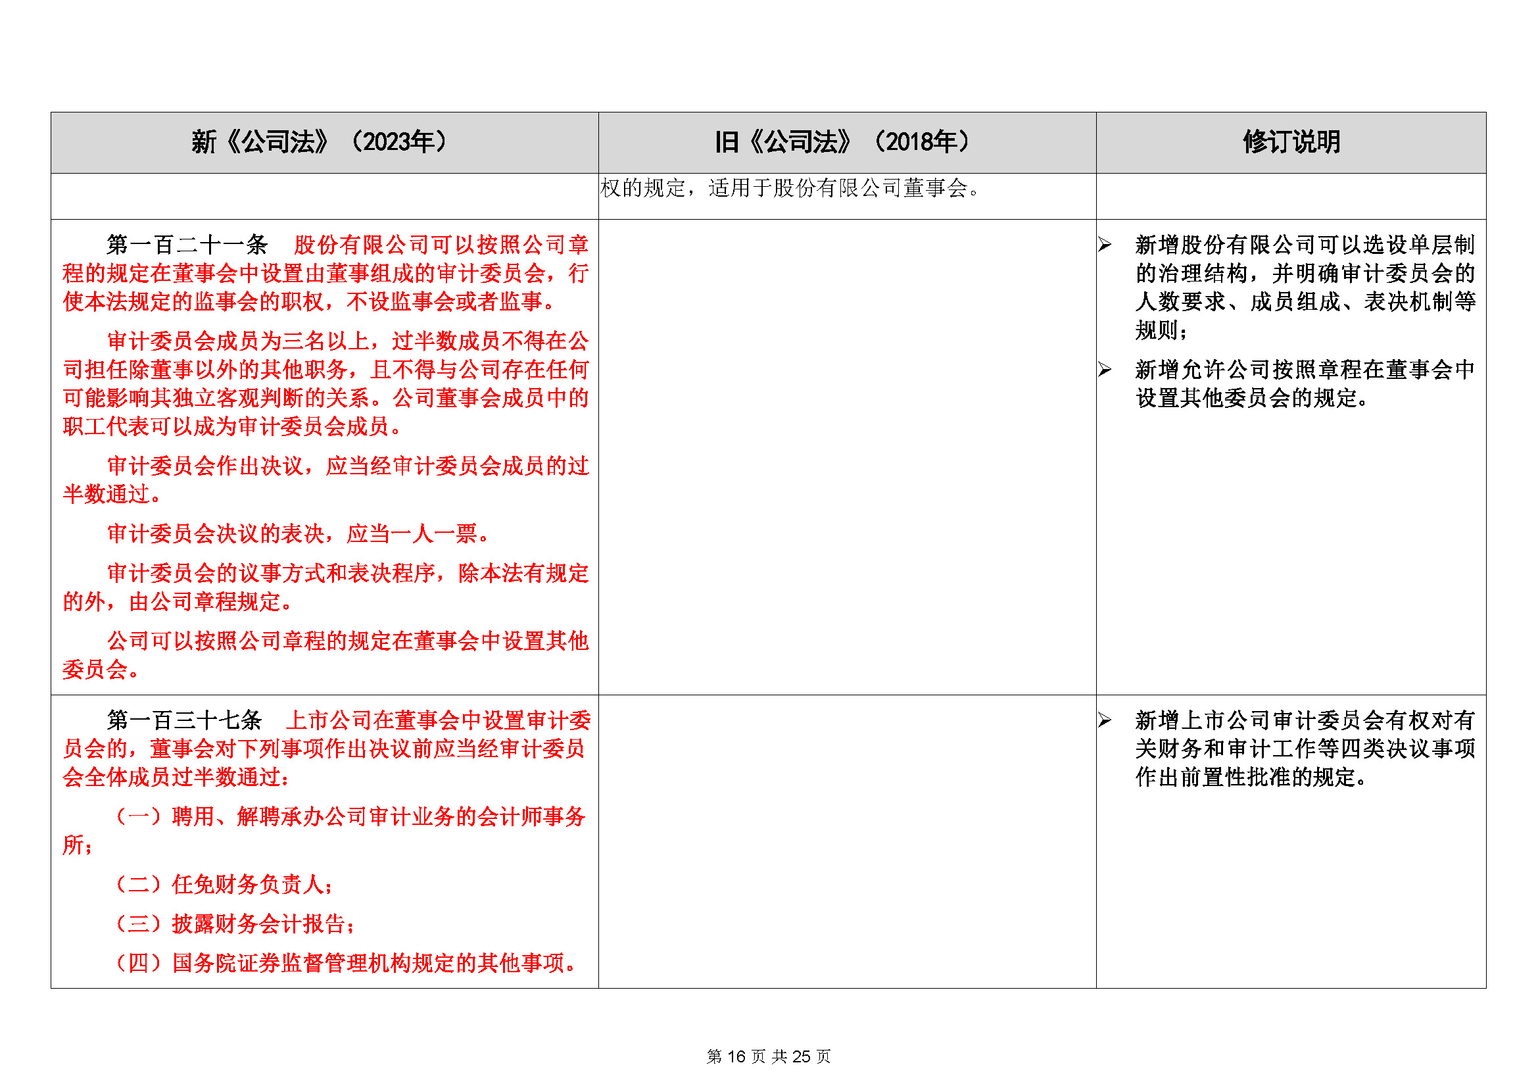Click the arrow bullet before 新增上市公司审计委员会
Screen dimensions: 1538x1088
coord(1105,721)
